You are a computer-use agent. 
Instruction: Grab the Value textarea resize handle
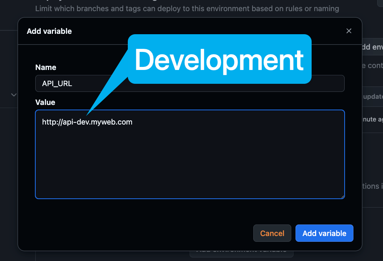click(x=342, y=196)
